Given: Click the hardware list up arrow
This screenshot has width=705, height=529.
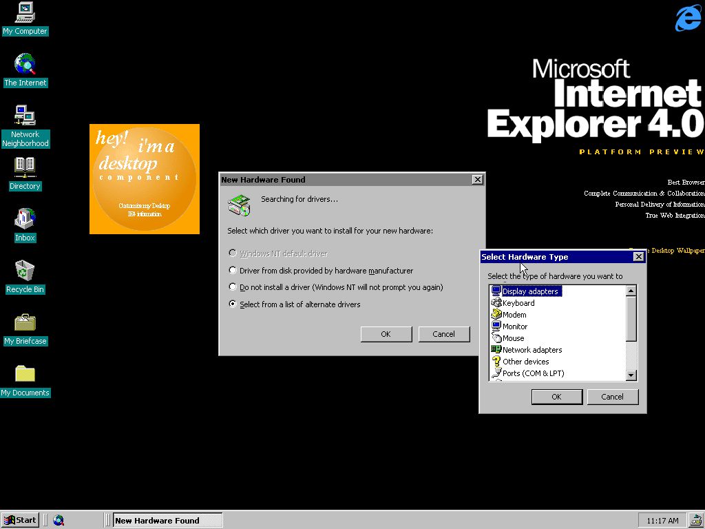Looking at the screenshot, I should 631,291.
